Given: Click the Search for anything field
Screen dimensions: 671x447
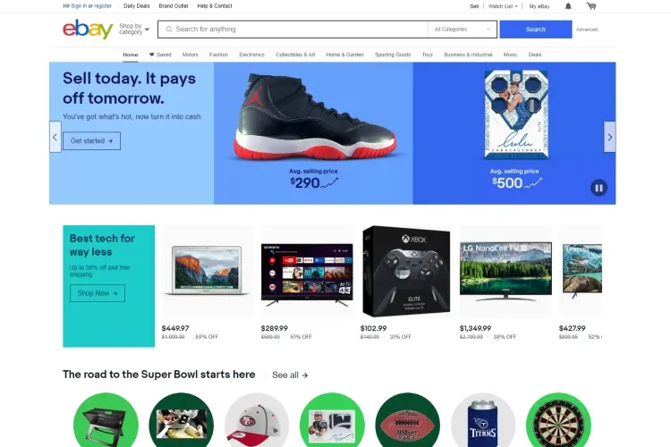Looking at the screenshot, I should pos(293,30).
